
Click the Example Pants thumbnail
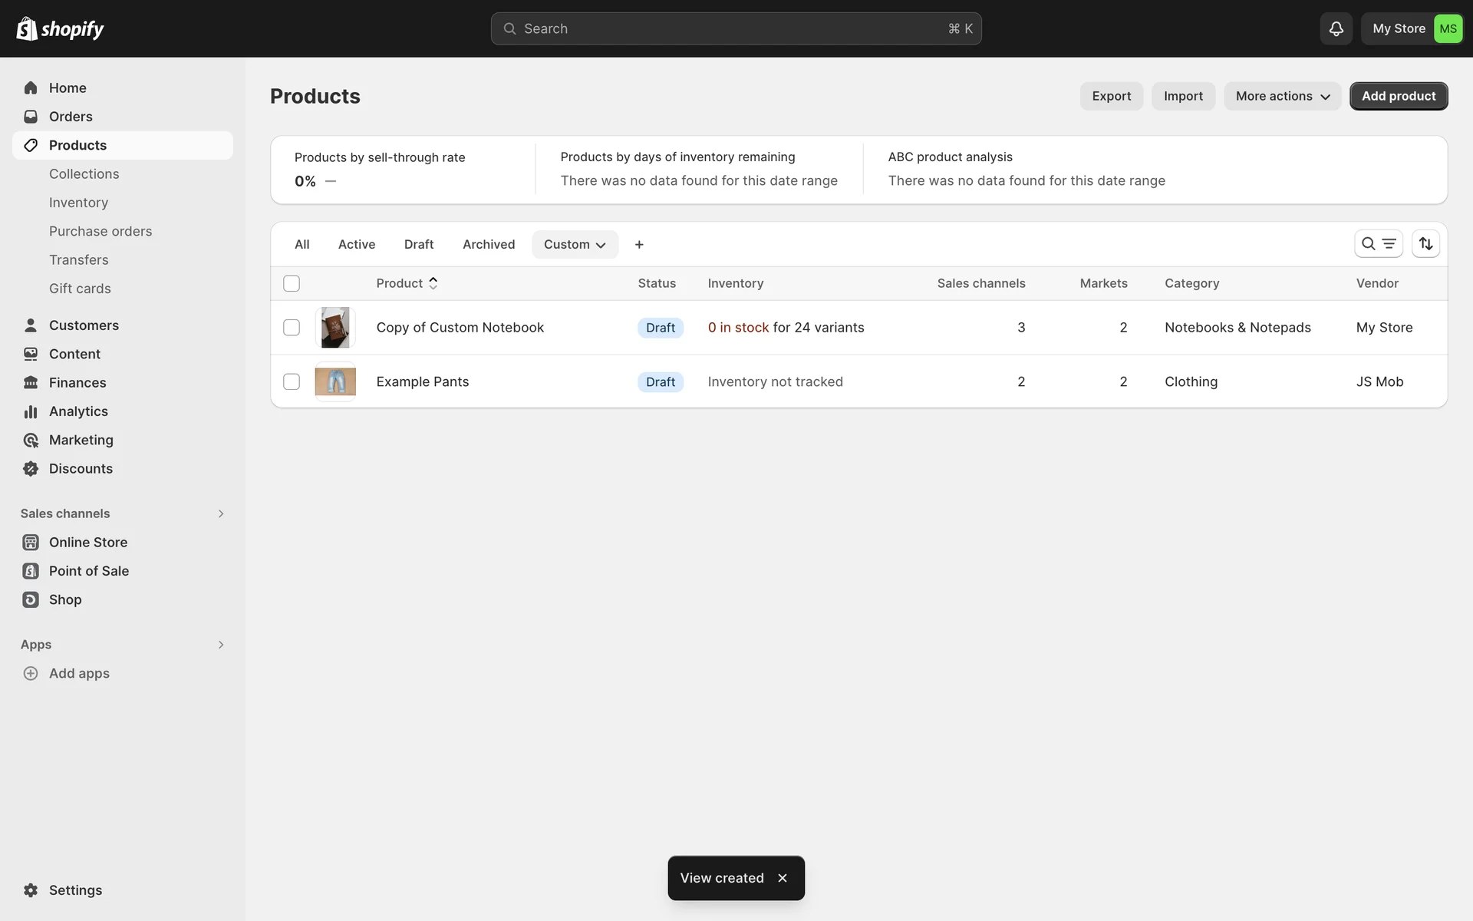coord(335,382)
